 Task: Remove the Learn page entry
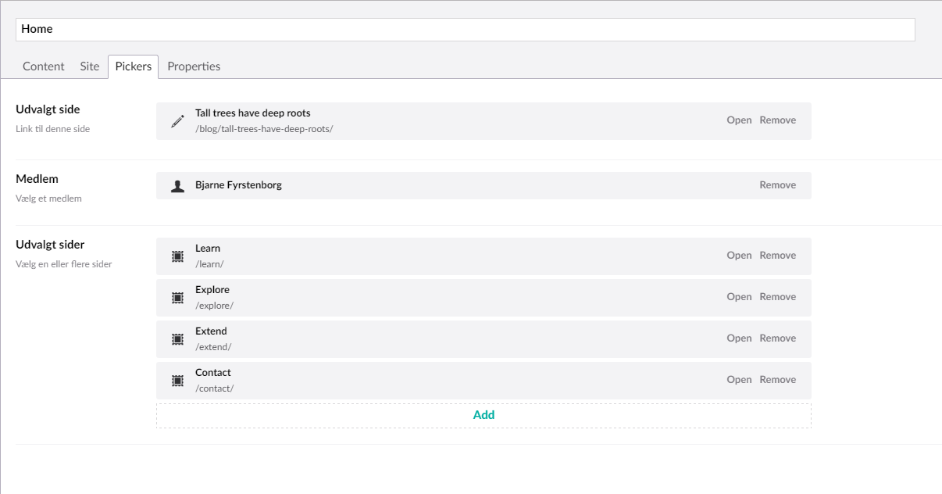pos(778,256)
